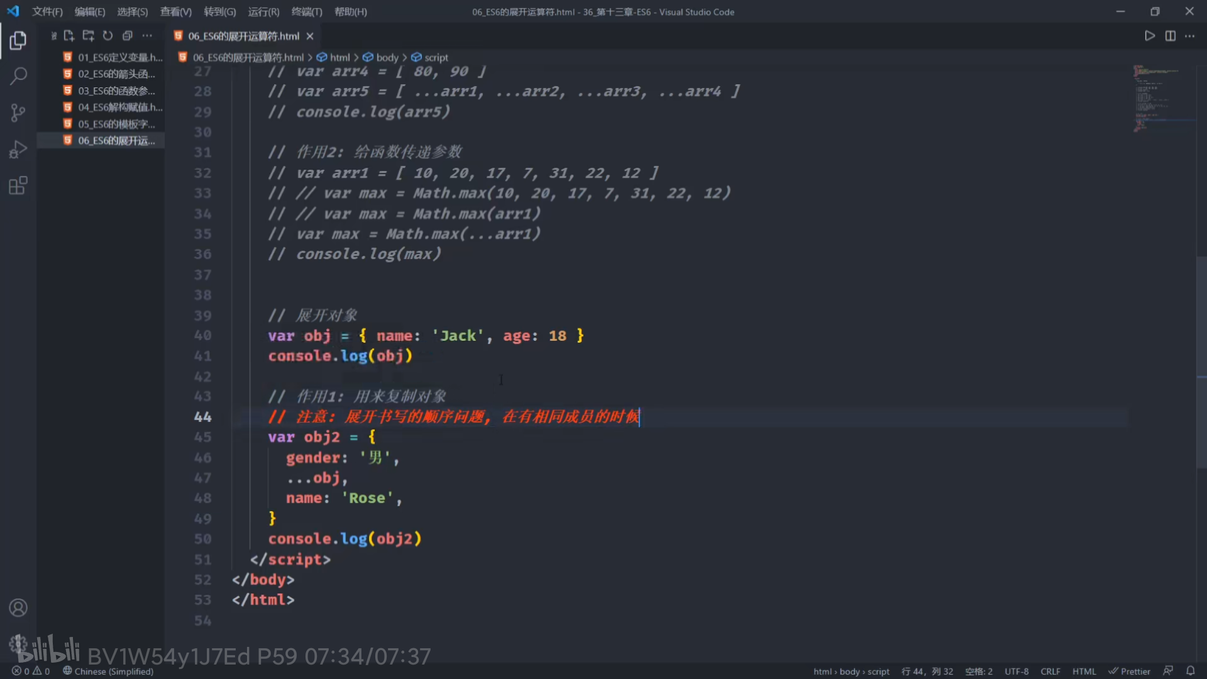Open the Search view icon
1207x679 pixels.
click(x=18, y=76)
